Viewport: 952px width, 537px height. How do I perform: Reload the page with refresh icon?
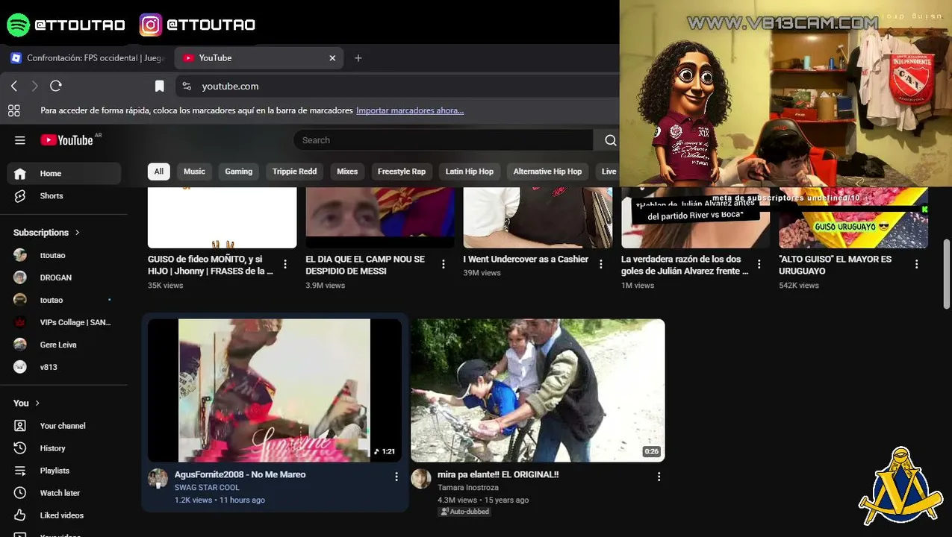pyautogui.click(x=55, y=86)
